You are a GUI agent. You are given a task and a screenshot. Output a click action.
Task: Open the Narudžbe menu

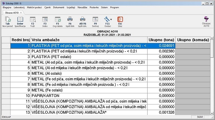(x=82, y=7)
